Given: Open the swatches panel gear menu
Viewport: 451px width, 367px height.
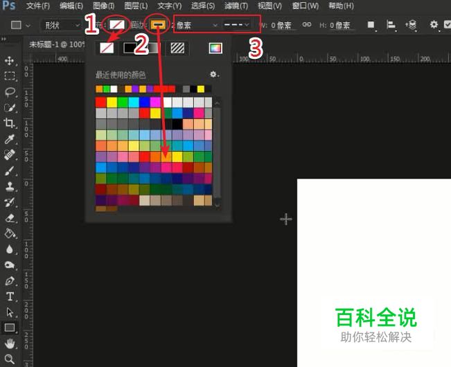Looking at the screenshot, I should click(x=213, y=75).
